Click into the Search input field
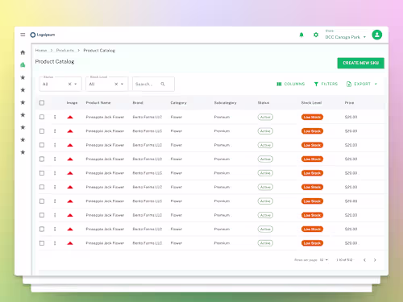 coord(147,84)
